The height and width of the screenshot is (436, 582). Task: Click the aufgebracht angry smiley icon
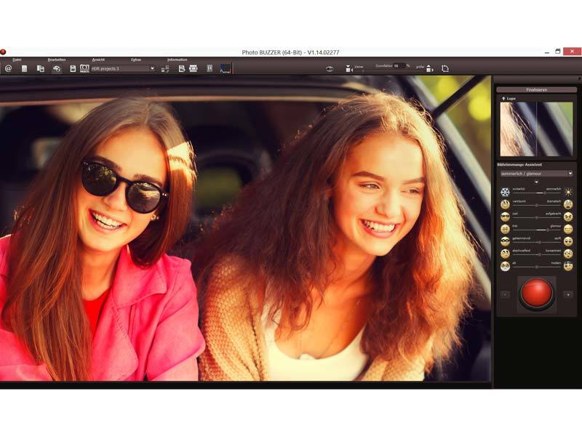coord(568,217)
